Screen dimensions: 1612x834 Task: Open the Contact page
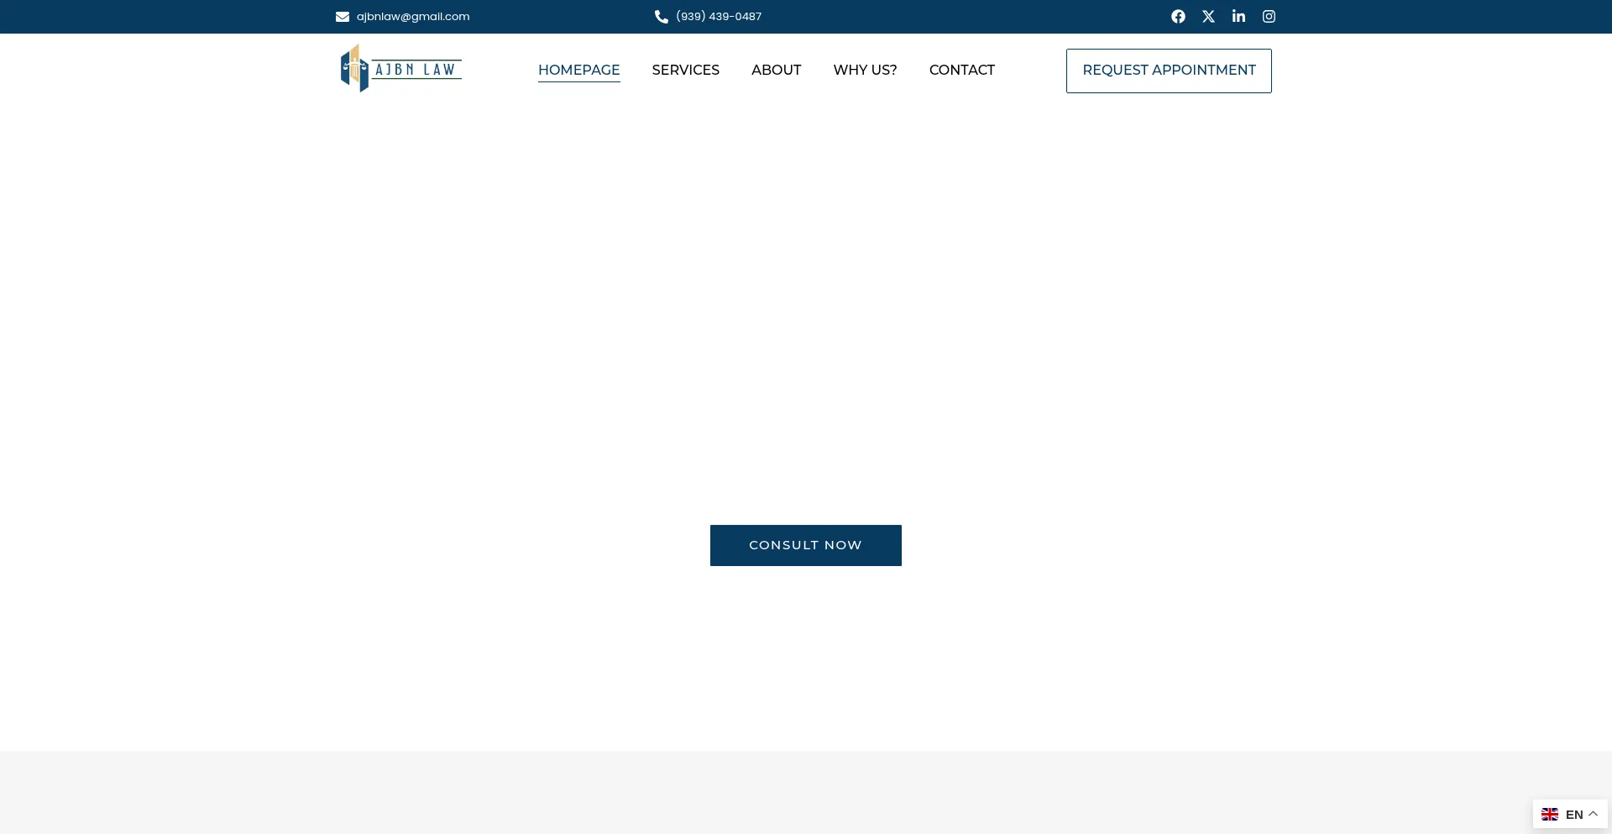pos(961,71)
